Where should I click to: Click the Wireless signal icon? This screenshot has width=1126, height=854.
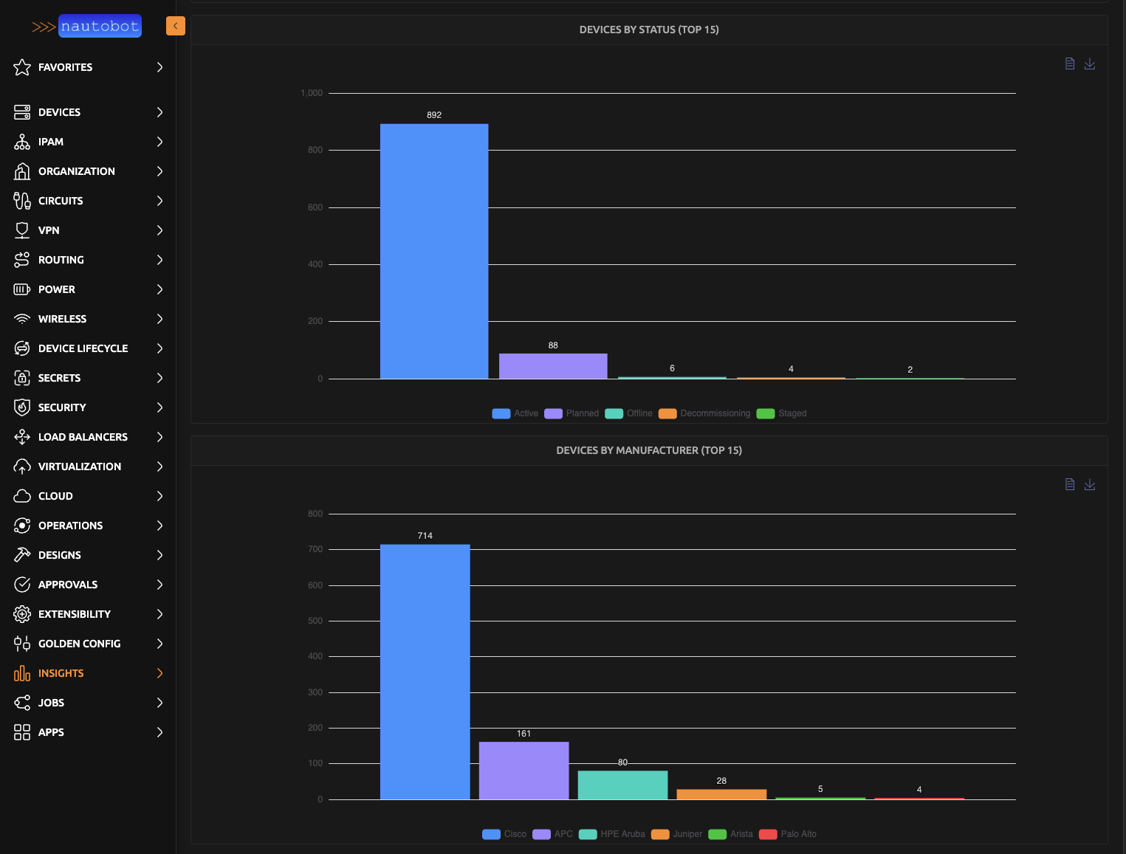[x=22, y=318]
